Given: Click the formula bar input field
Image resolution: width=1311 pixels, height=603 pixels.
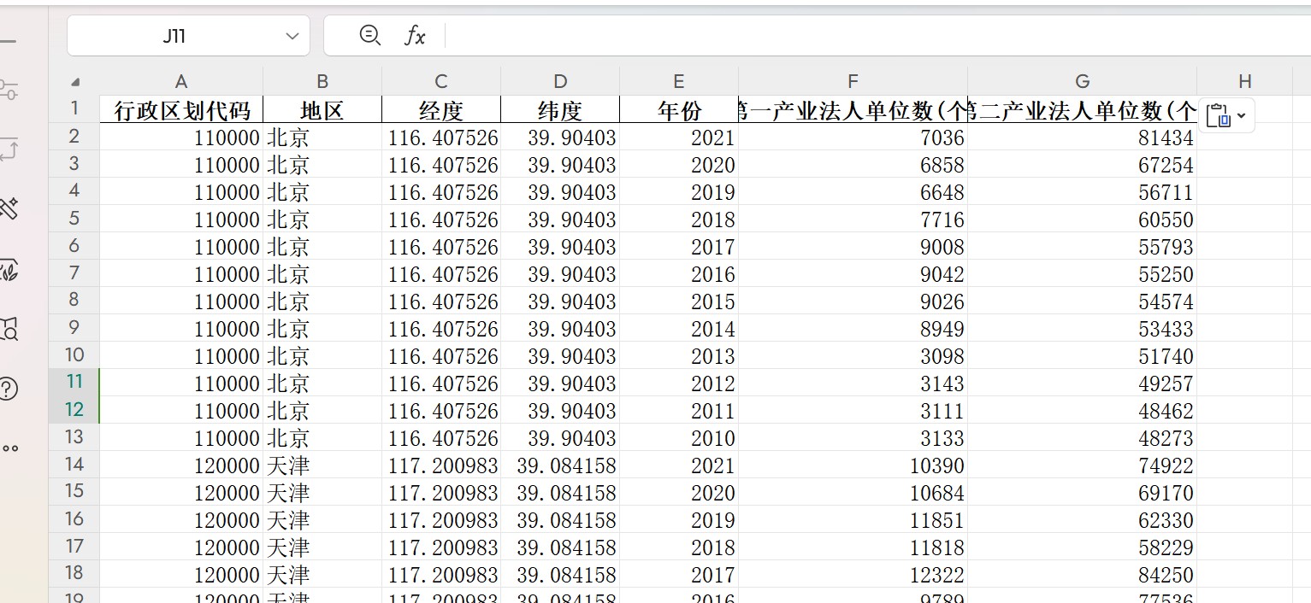Looking at the screenshot, I should pos(855,36).
